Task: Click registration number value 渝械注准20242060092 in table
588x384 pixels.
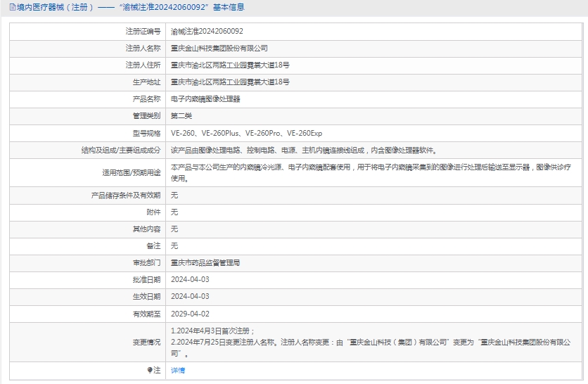Action: (x=207, y=32)
